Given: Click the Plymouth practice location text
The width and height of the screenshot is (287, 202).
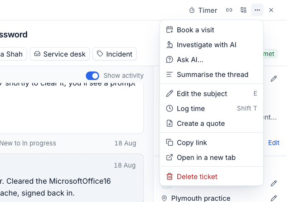Looking at the screenshot, I should tap(201, 198).
